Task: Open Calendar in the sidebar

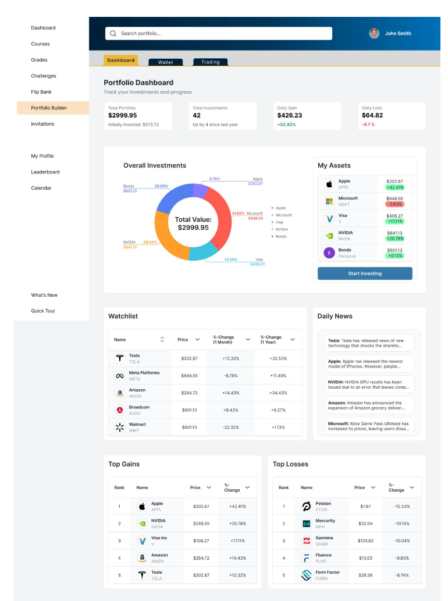Action: [41, 188]
